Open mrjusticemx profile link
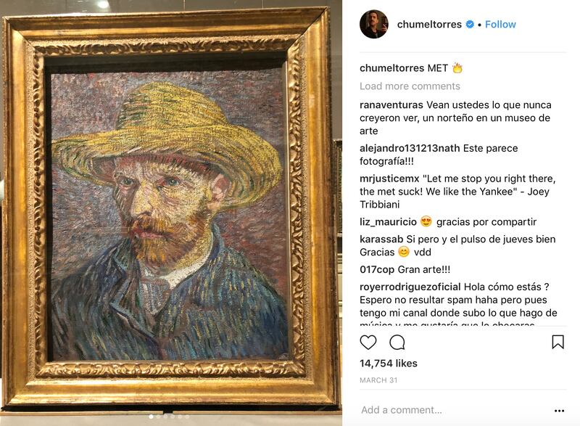The height and width of the screenshot is (426, 580). point(389,179)
